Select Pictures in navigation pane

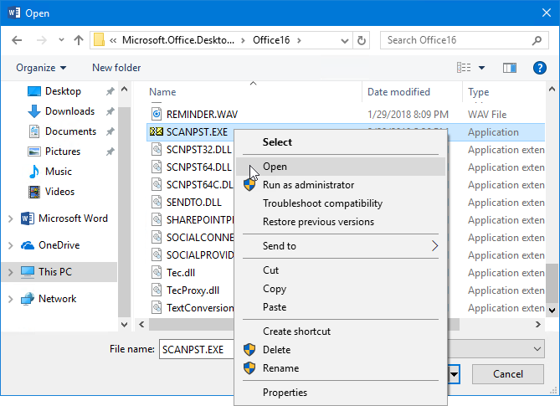tap(63, 151)
